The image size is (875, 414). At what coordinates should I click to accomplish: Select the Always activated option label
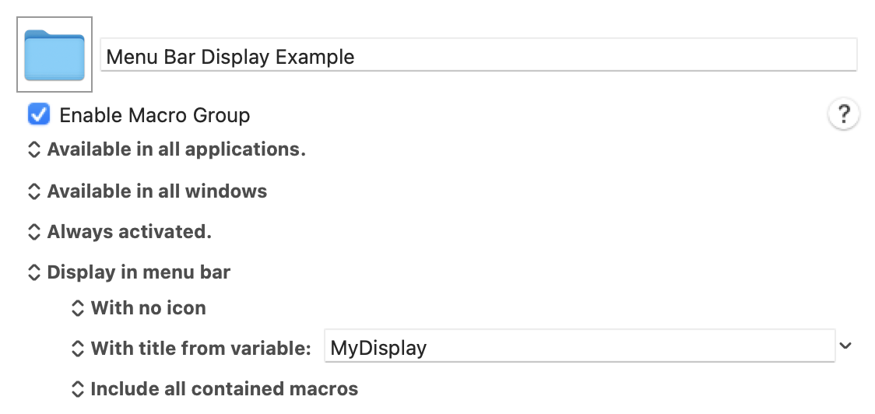129,232
